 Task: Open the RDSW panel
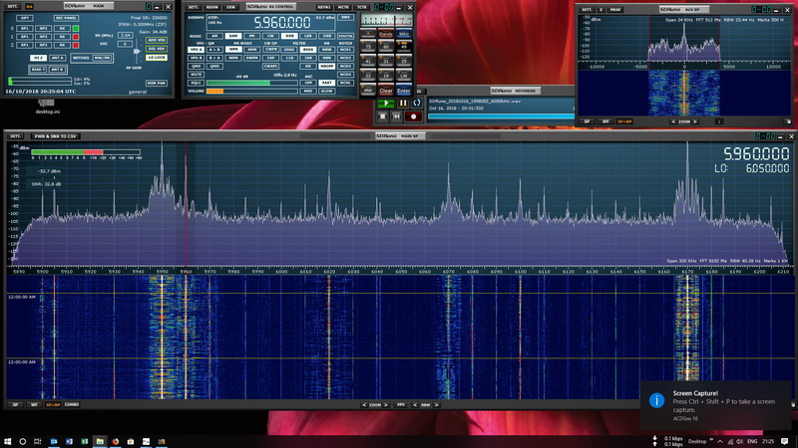tap(212, 7)
